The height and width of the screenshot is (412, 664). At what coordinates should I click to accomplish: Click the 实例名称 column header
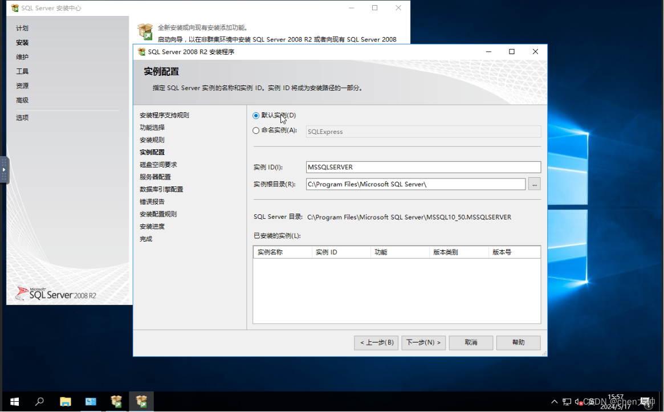coord(283,252)
